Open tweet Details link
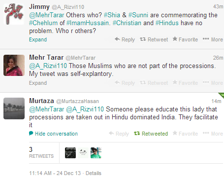 [x=94, y=173]
